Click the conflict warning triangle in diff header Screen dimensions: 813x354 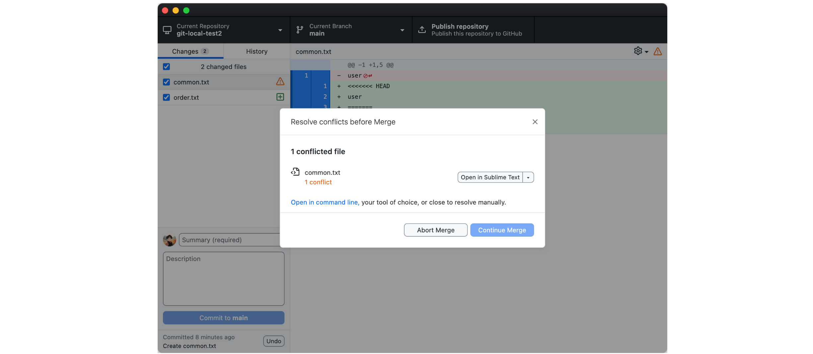point(657,51)
